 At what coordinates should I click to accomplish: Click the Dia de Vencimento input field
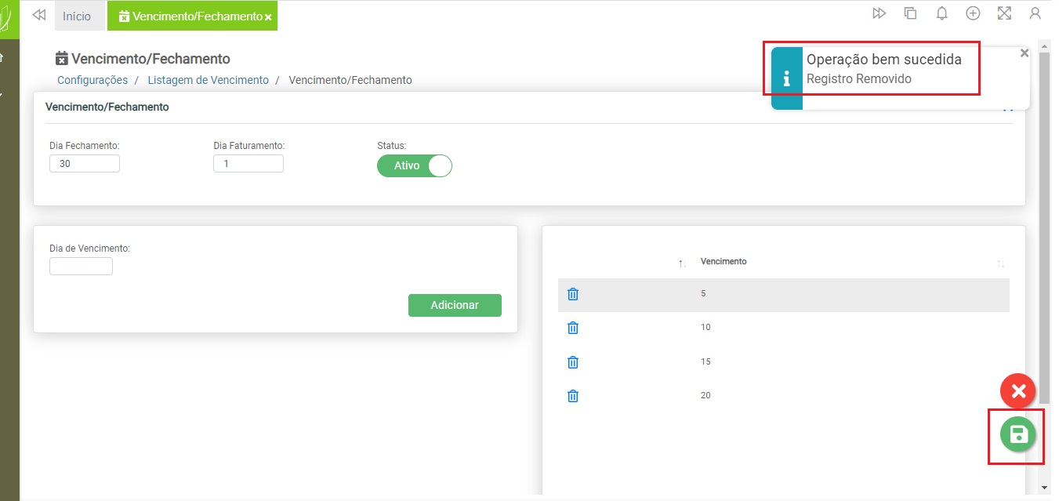pos(81,267)
